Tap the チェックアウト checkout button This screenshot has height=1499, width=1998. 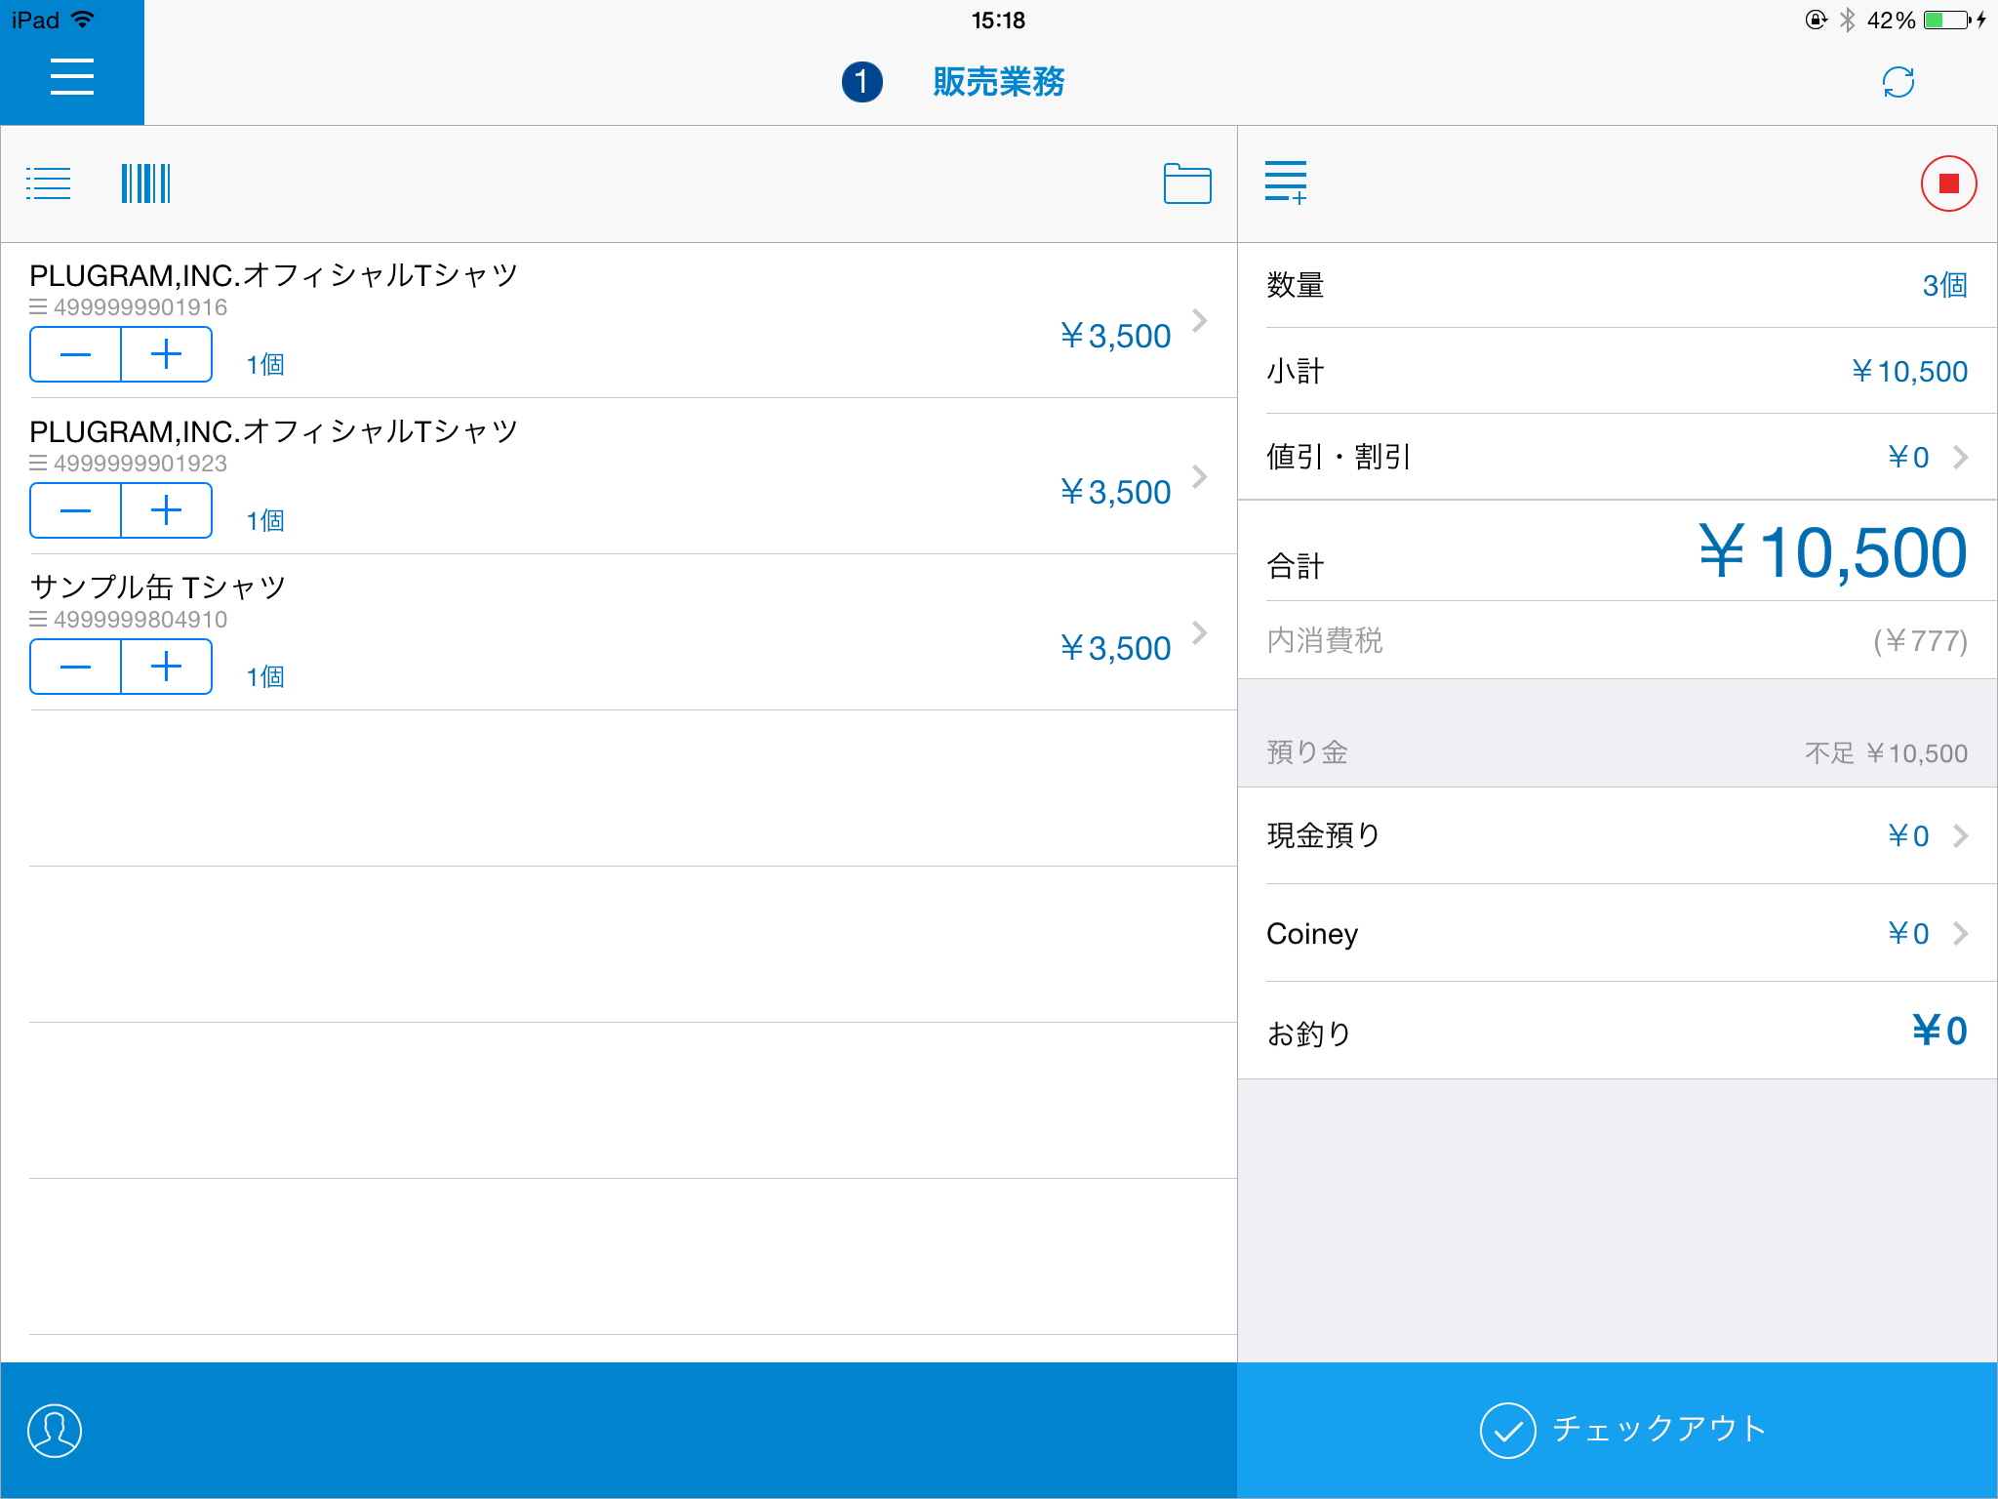click(x=1618, y=1430)
